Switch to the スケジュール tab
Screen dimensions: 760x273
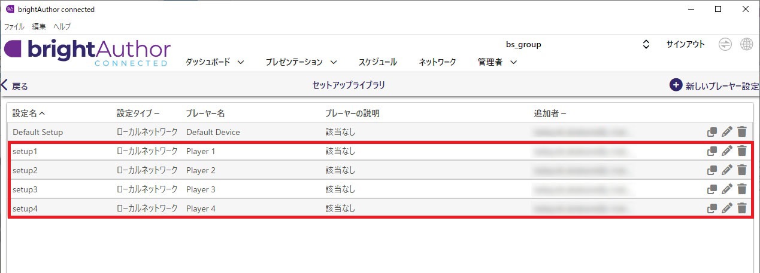(377, 62)
